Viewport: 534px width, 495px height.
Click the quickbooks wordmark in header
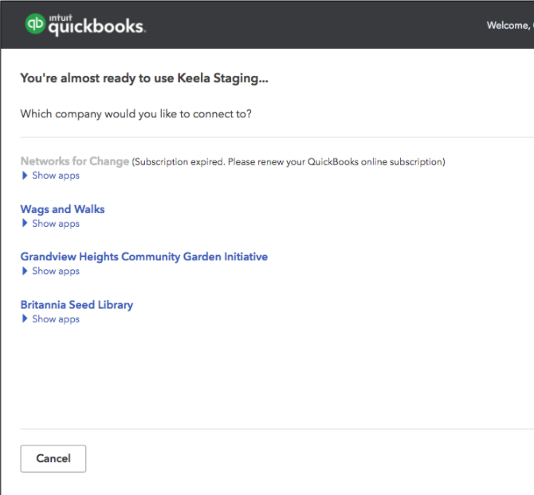click(97, 26)
